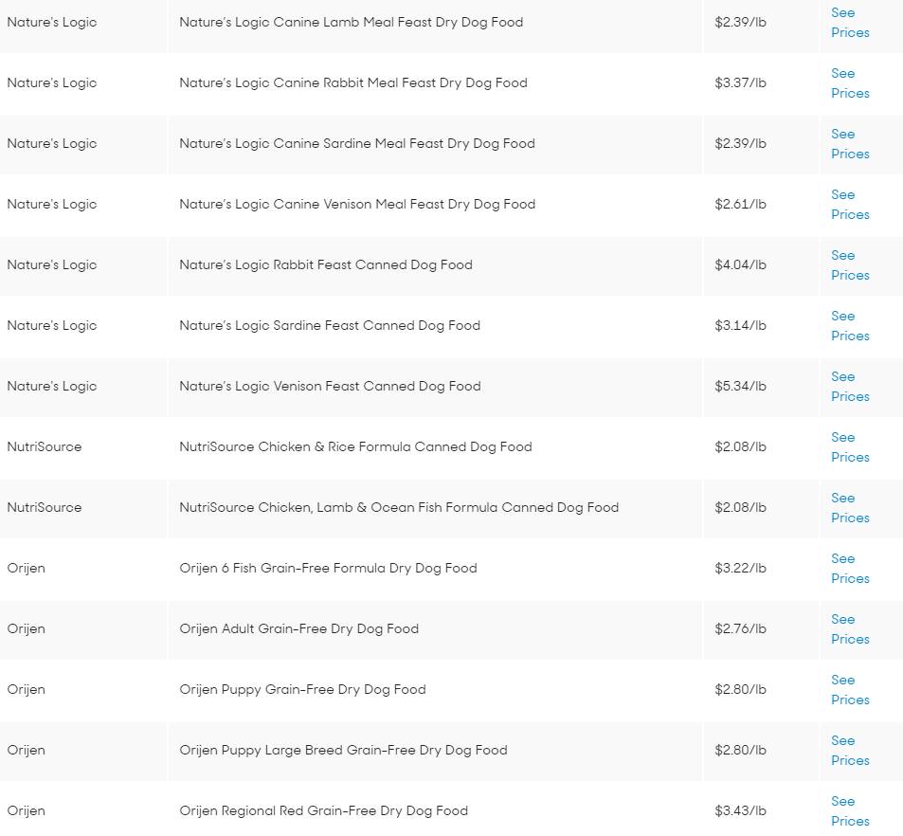See prices for Orijen Adult Grain-Free
Viewport: 903px width, 836px height.
850,628
